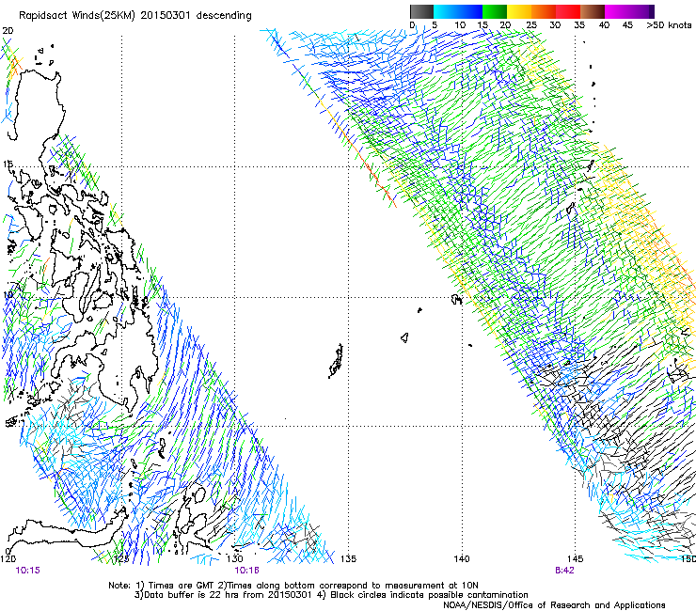
Task: Click the purple '10:15' pass time
Action: pyautogui.click(x=27, y=571)
